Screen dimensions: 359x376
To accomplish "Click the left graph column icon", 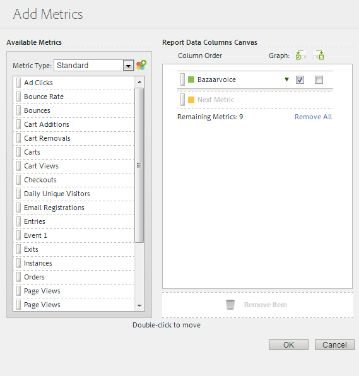I will [300, 55].
